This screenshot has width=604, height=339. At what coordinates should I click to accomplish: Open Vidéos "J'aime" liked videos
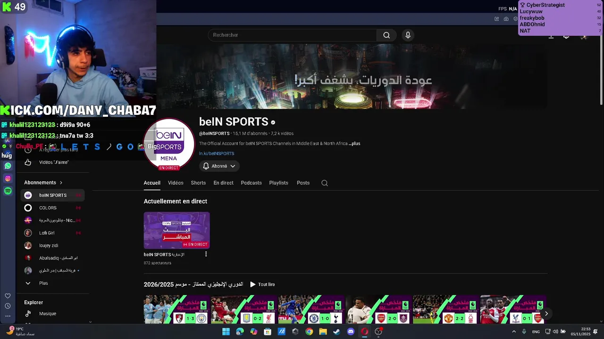click(x=53, y=162)
